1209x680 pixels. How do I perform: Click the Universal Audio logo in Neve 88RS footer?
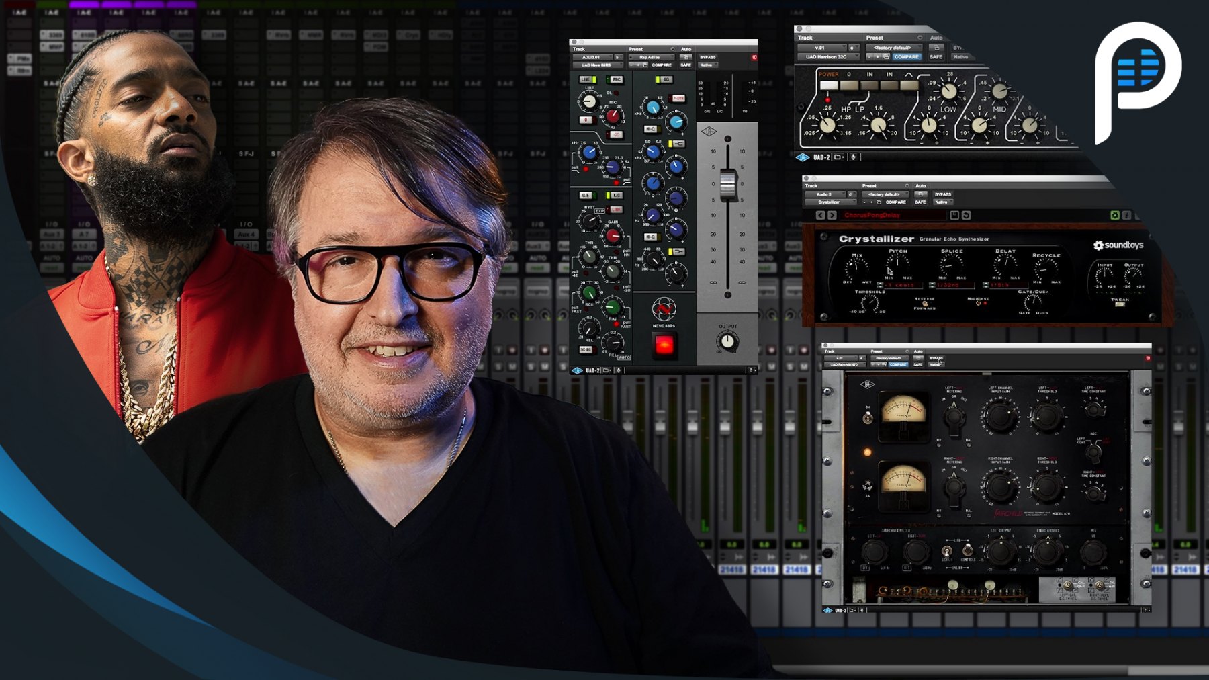click(x=577, y=370)
